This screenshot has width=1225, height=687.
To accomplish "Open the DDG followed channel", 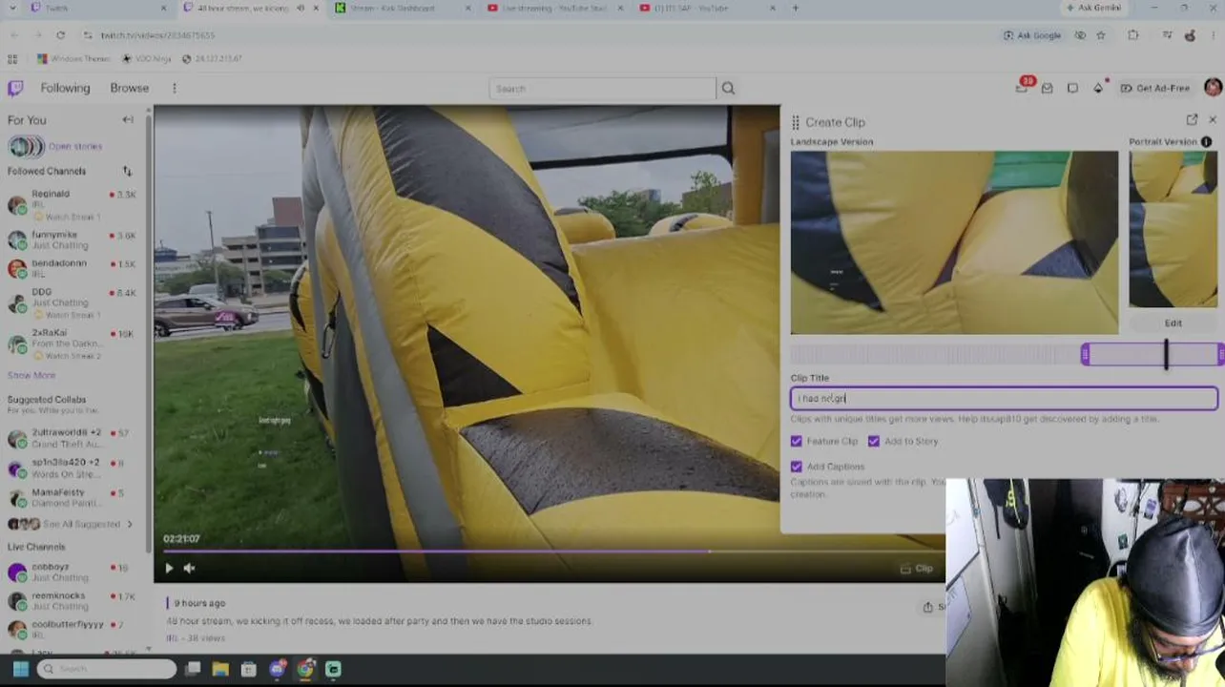I will pyautogui.click(x=73, y=302).
